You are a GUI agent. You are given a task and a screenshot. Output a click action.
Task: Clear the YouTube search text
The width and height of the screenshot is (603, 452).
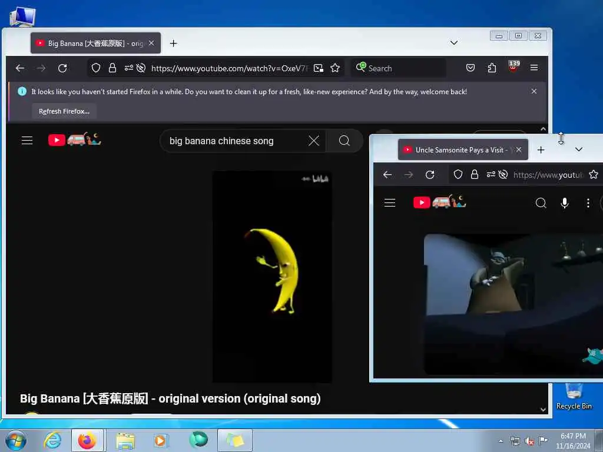[314, 141]
